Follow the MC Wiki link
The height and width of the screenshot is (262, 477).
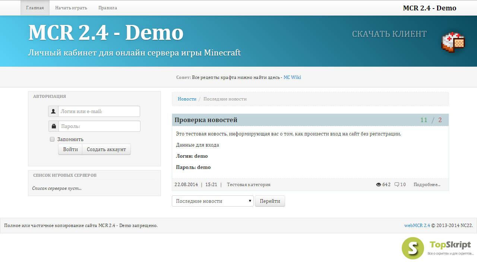(x=292, y=77)
